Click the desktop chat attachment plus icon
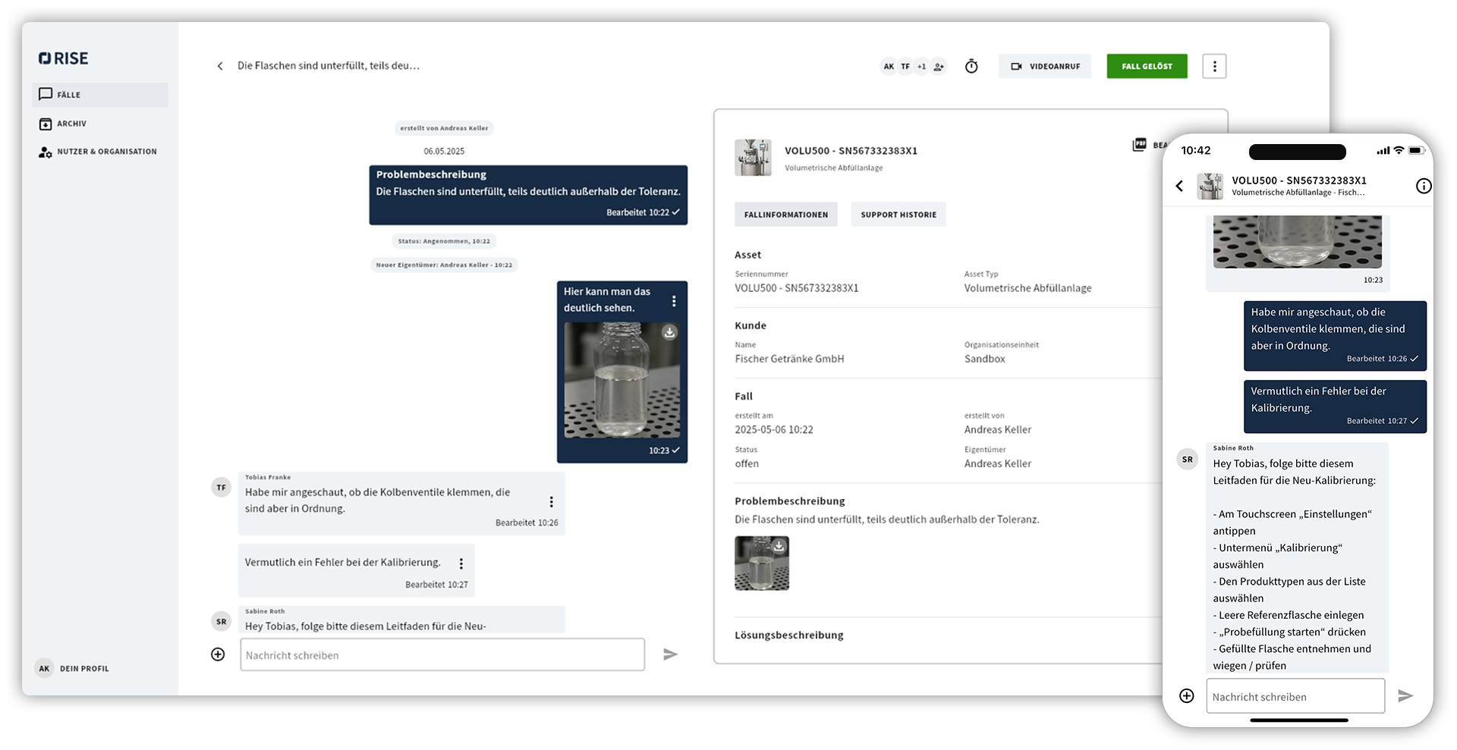 (218, 654)
